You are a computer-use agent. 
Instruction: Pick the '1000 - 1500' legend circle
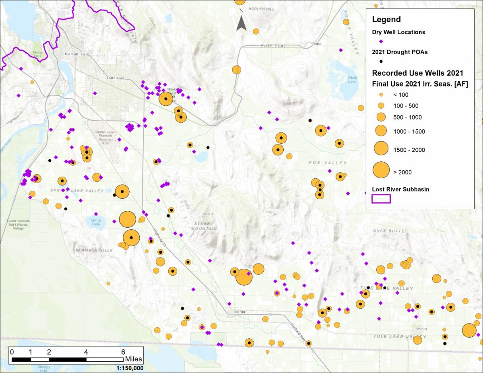click(381, 131)
